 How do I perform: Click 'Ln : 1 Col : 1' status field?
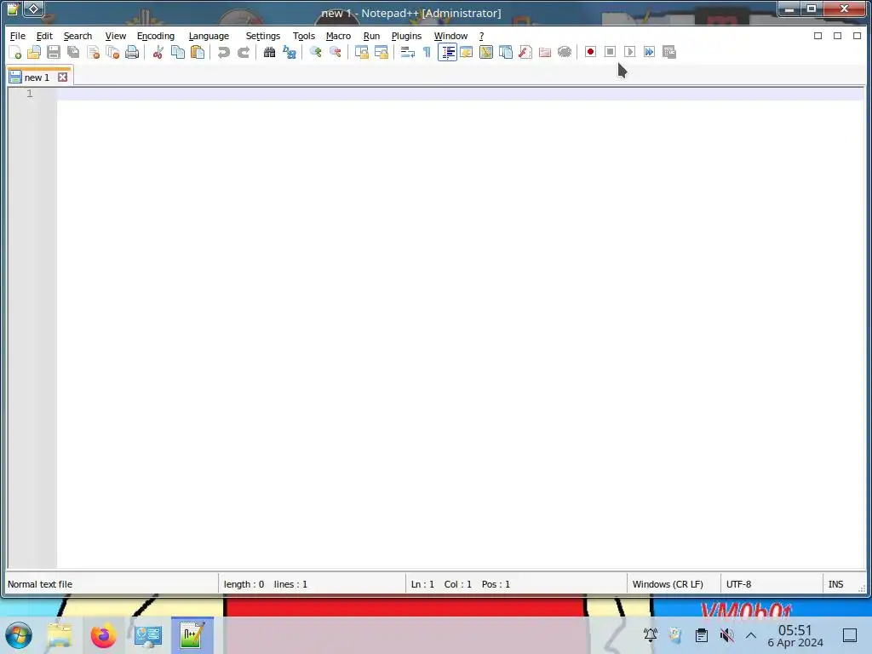[x=441, y=584]
